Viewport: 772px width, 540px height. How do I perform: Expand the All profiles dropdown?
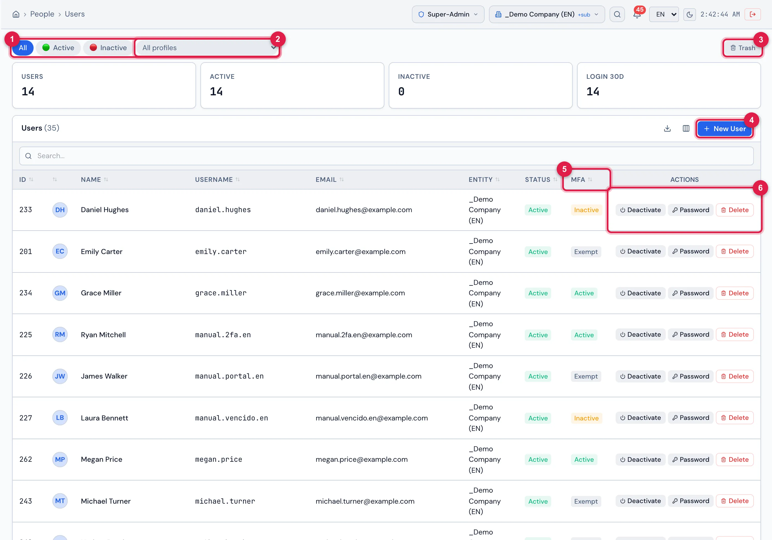(x=207, y=48)
